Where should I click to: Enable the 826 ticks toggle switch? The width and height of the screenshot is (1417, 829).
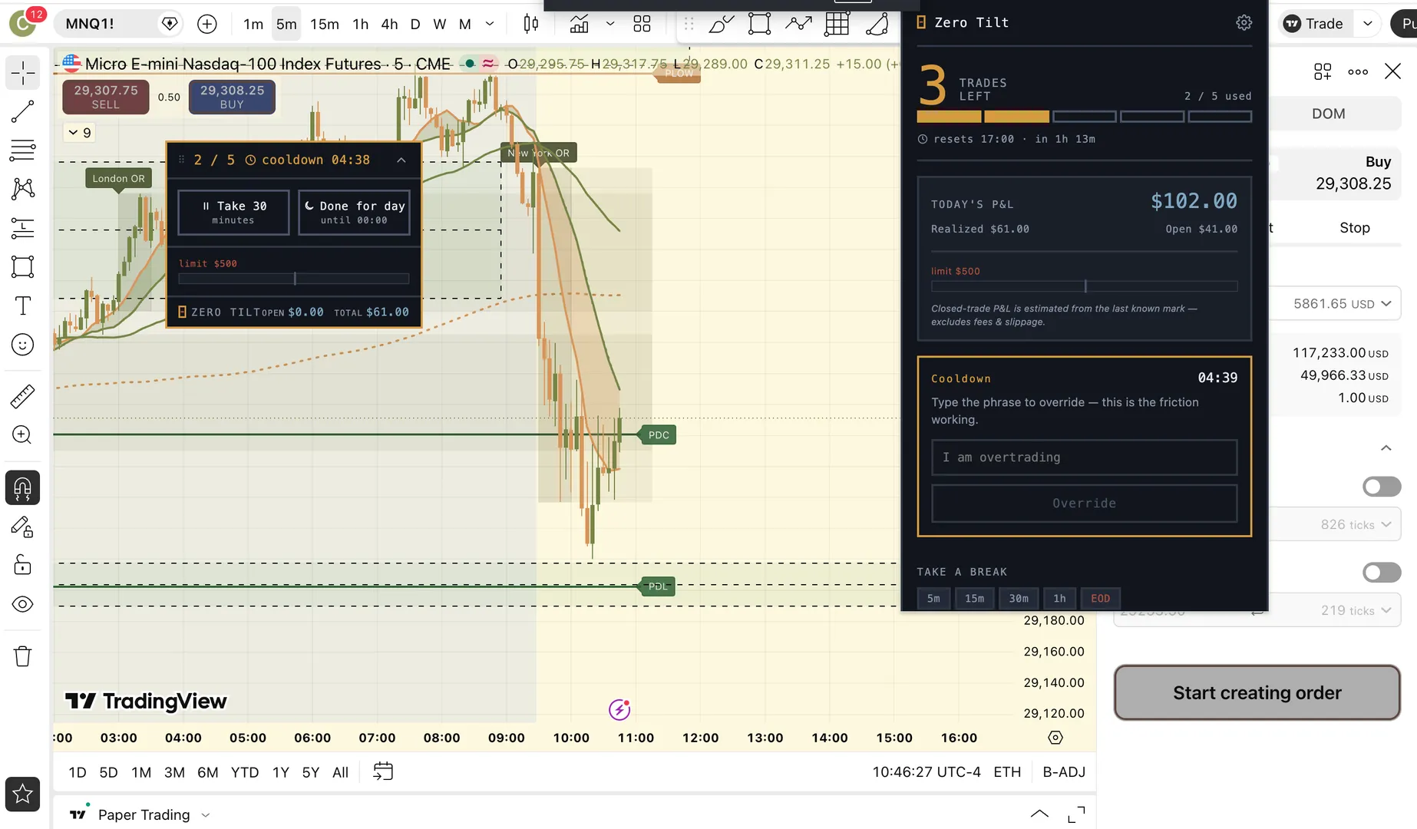(1382, 487)
